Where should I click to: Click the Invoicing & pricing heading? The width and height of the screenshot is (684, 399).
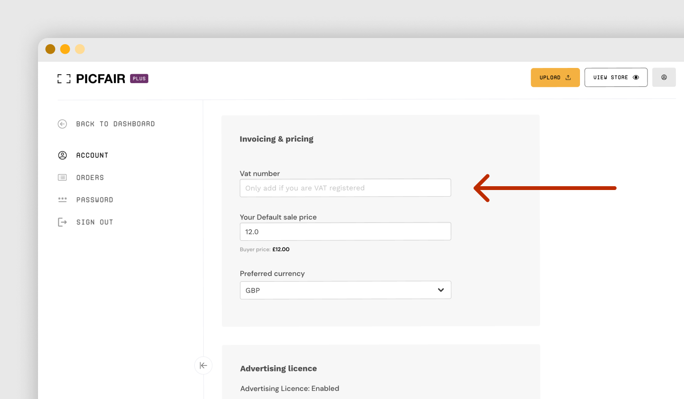click(x=276, y=139)
